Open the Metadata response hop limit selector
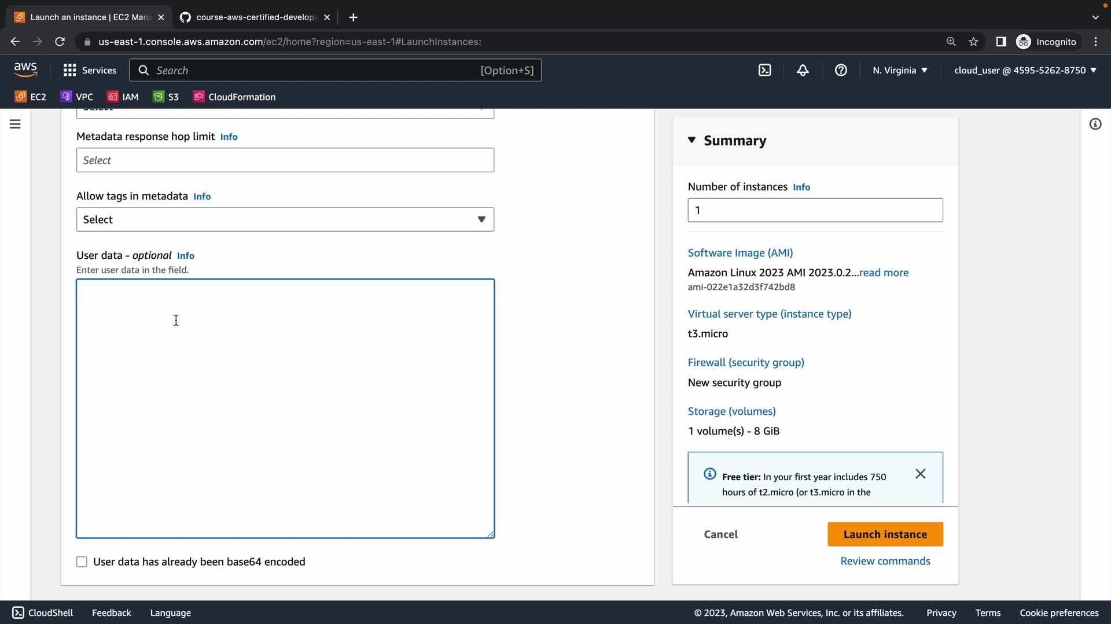This screenshot has width=1111, height=624. coord(285,160)
